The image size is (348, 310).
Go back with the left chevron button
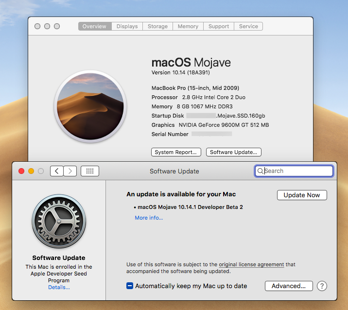pos(57,171)
